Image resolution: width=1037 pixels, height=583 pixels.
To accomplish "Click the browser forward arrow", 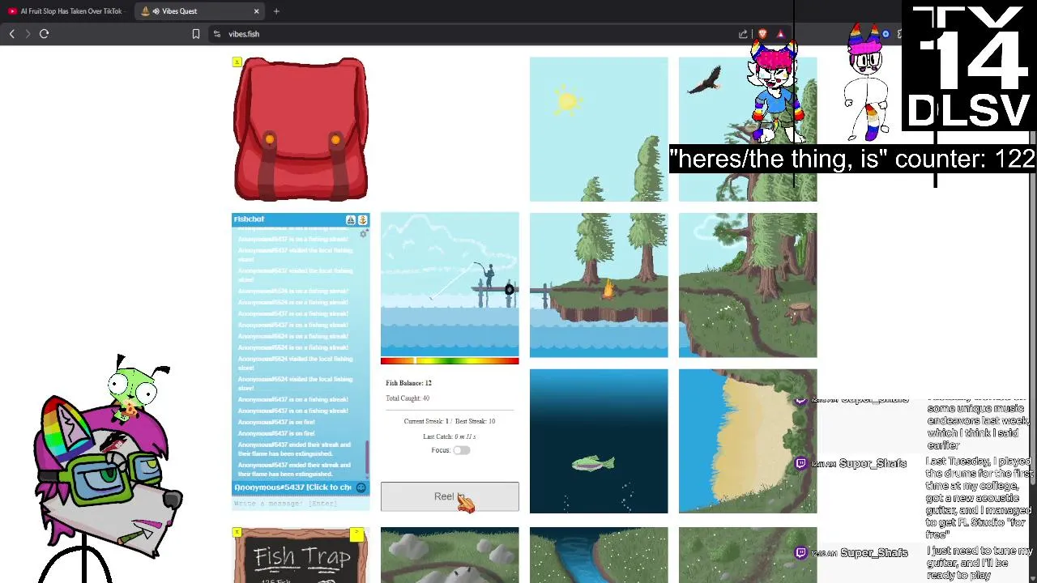I will [x=27, y=34].
